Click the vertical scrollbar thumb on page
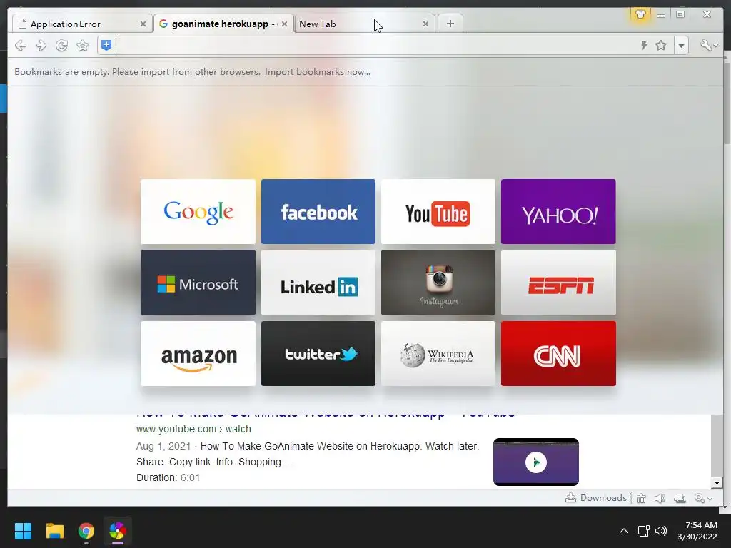731x548 pixels. (717, 444)
